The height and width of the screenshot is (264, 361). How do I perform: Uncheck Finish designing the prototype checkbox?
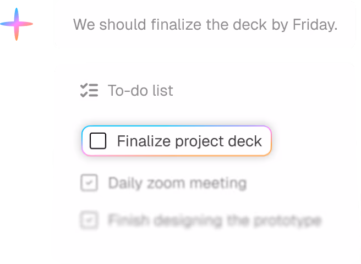[89, 220]
